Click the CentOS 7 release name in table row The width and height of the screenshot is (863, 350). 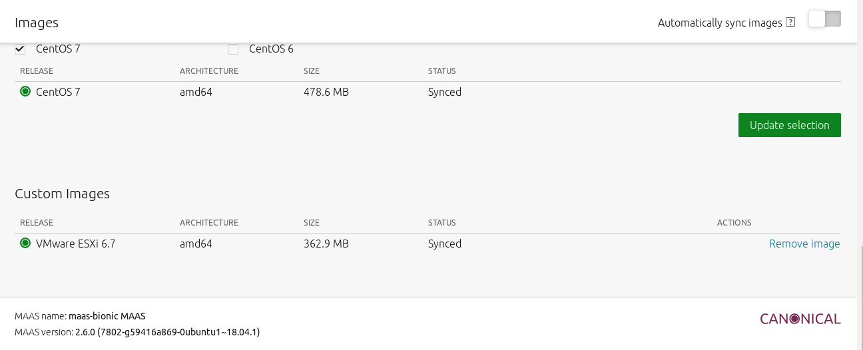pos(58,92)
